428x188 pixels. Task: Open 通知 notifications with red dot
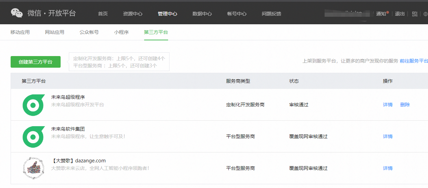tap(382, 14)
